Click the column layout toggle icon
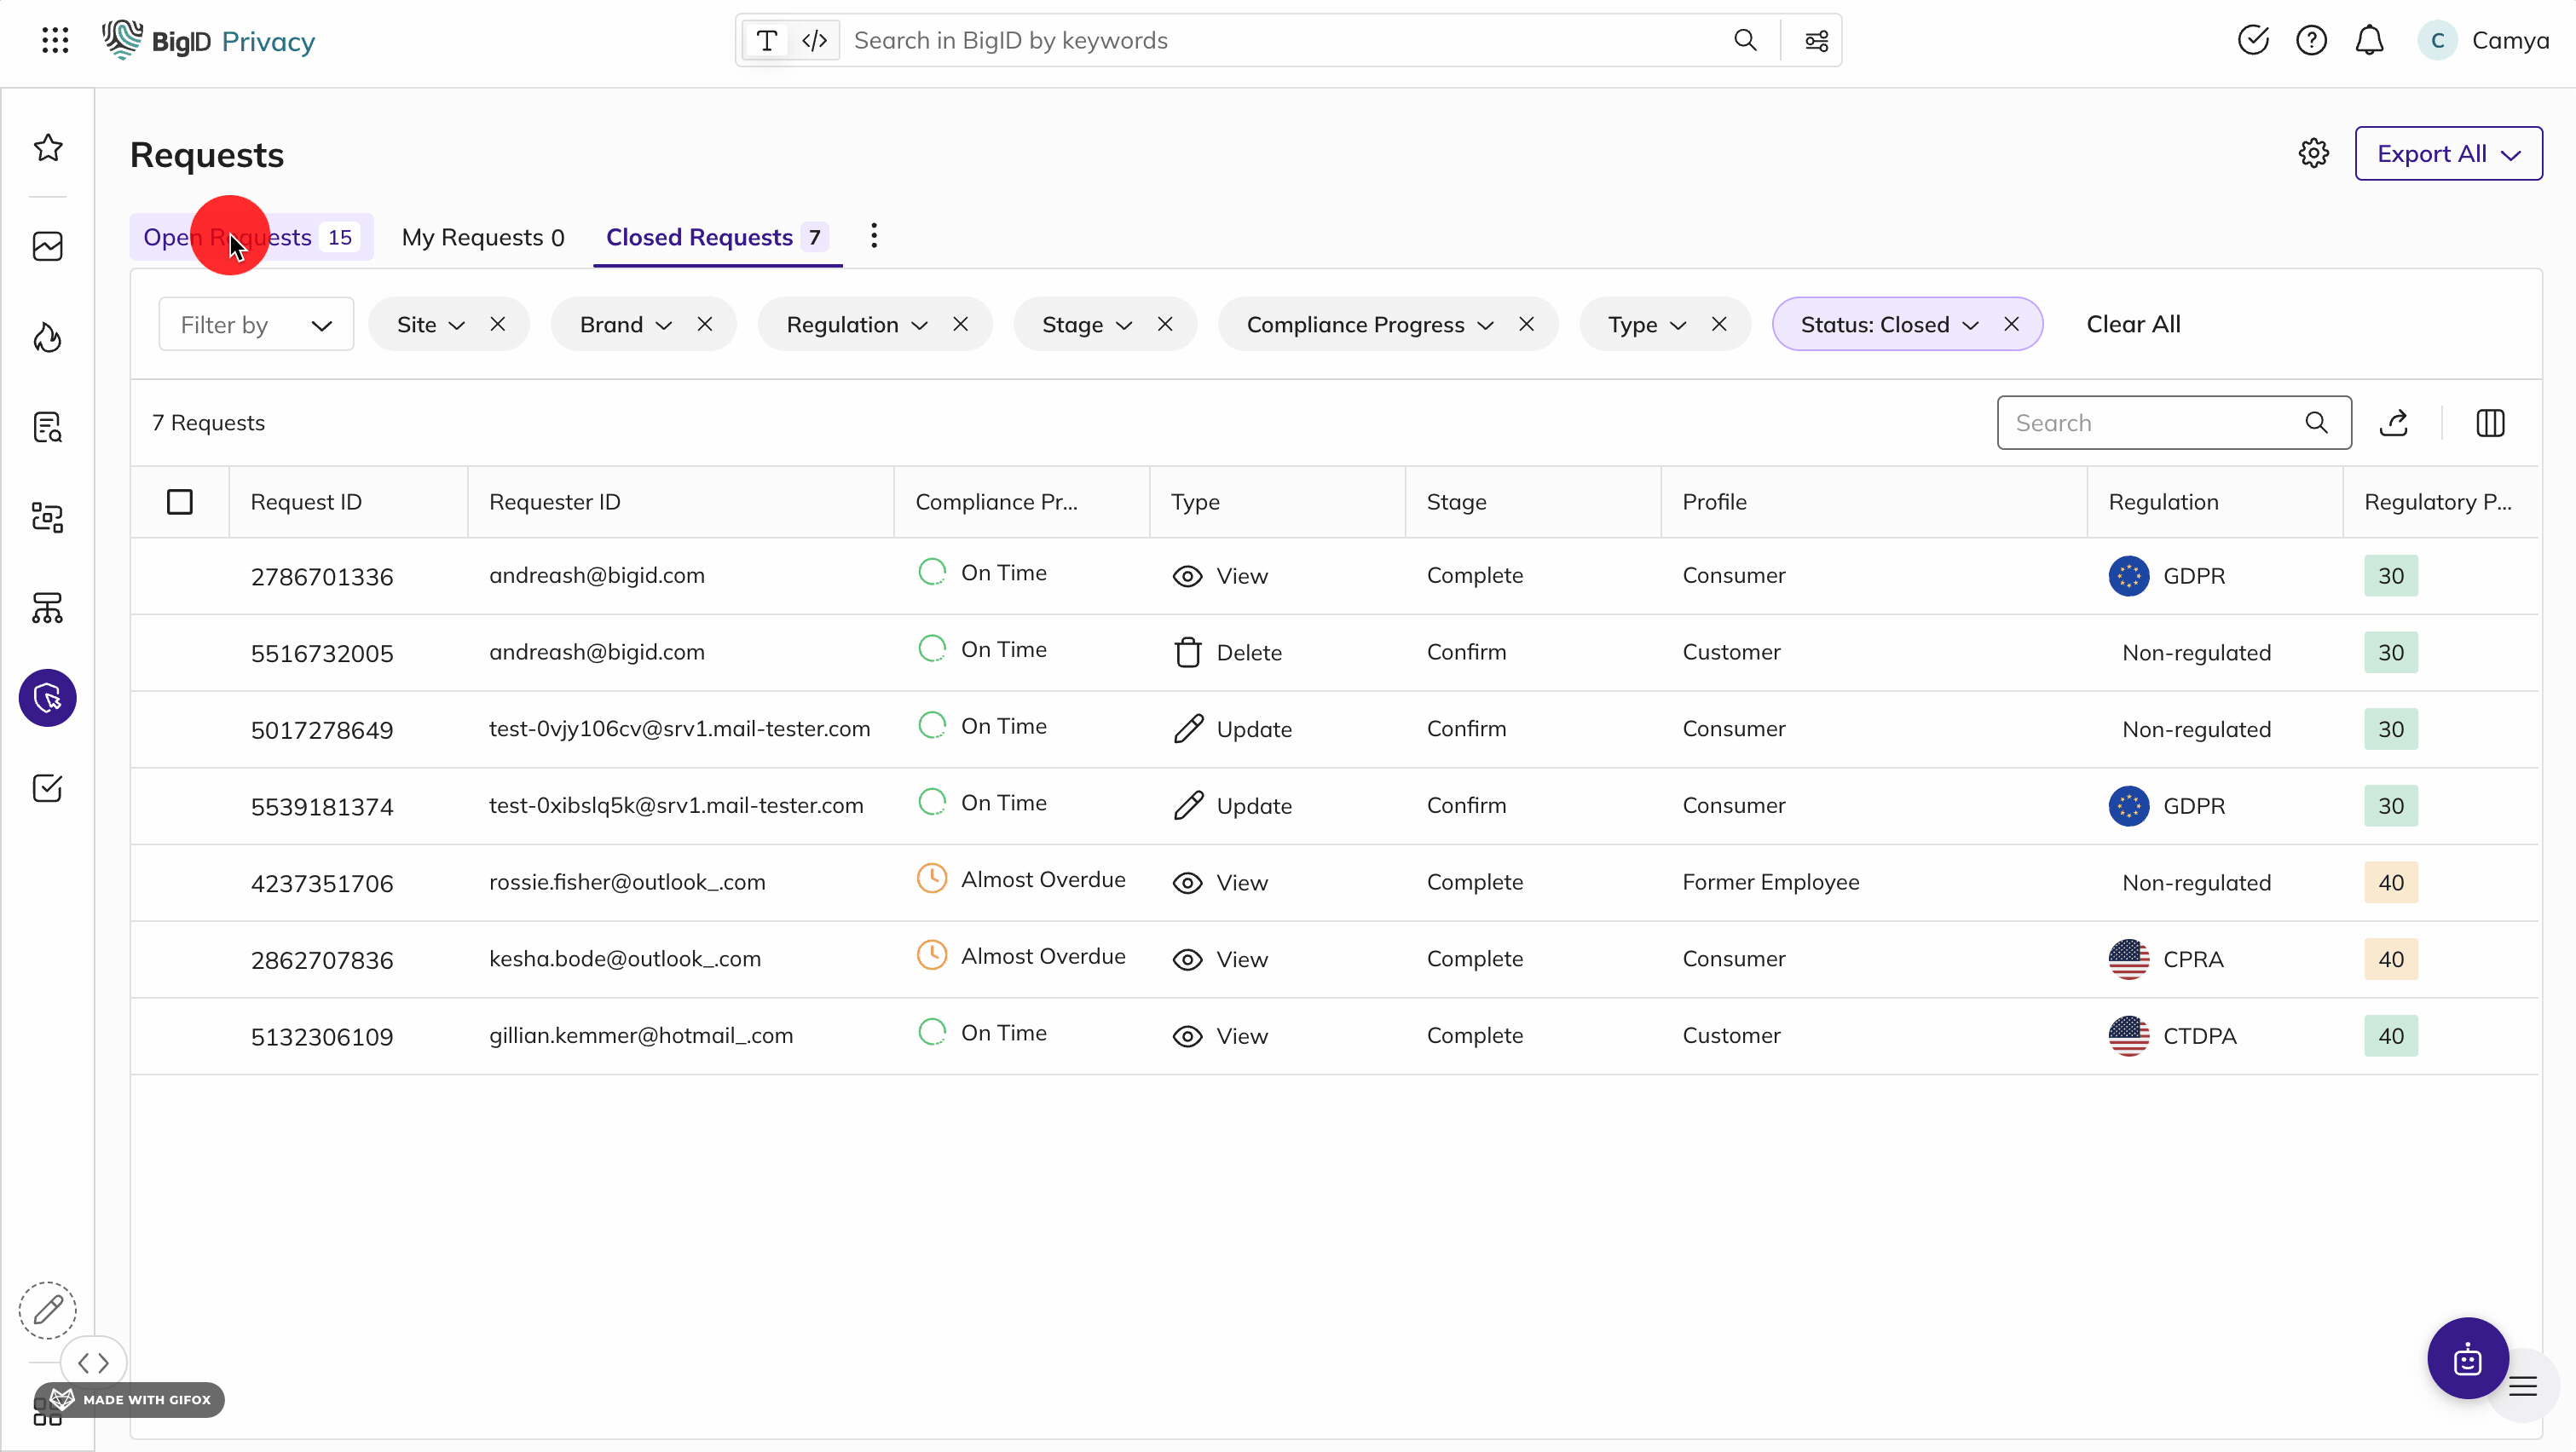 [2489, 423]
